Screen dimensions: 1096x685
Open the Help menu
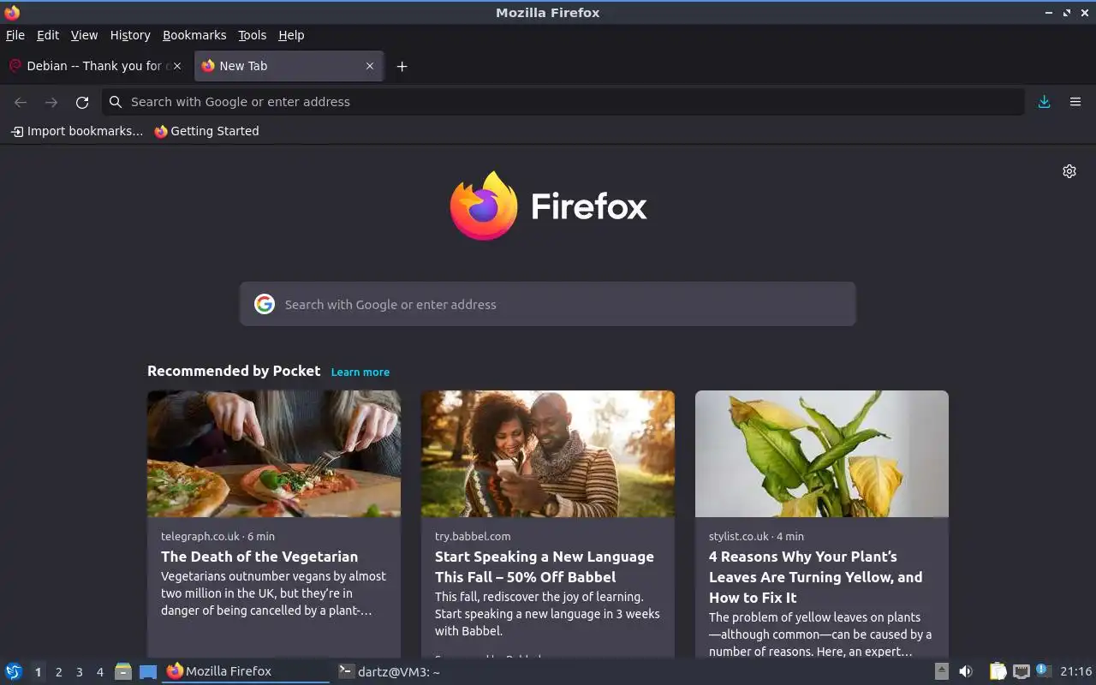(291, 35)
